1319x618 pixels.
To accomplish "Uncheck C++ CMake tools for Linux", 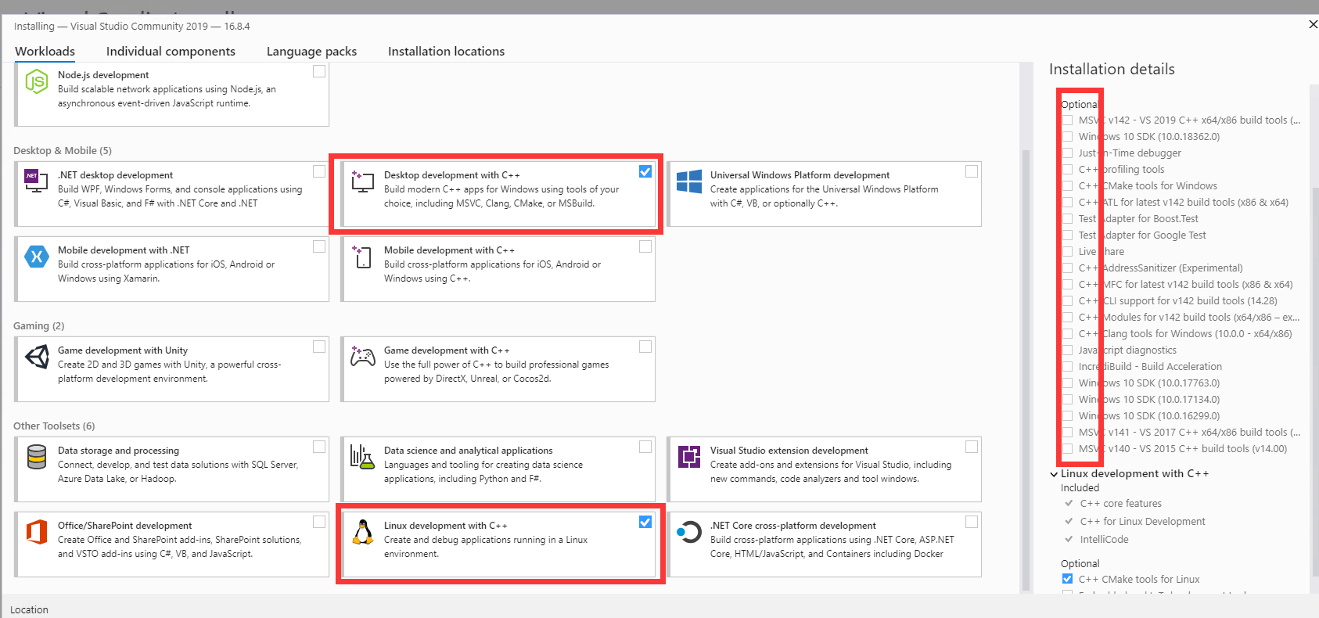I will (x=1067, y=579).
